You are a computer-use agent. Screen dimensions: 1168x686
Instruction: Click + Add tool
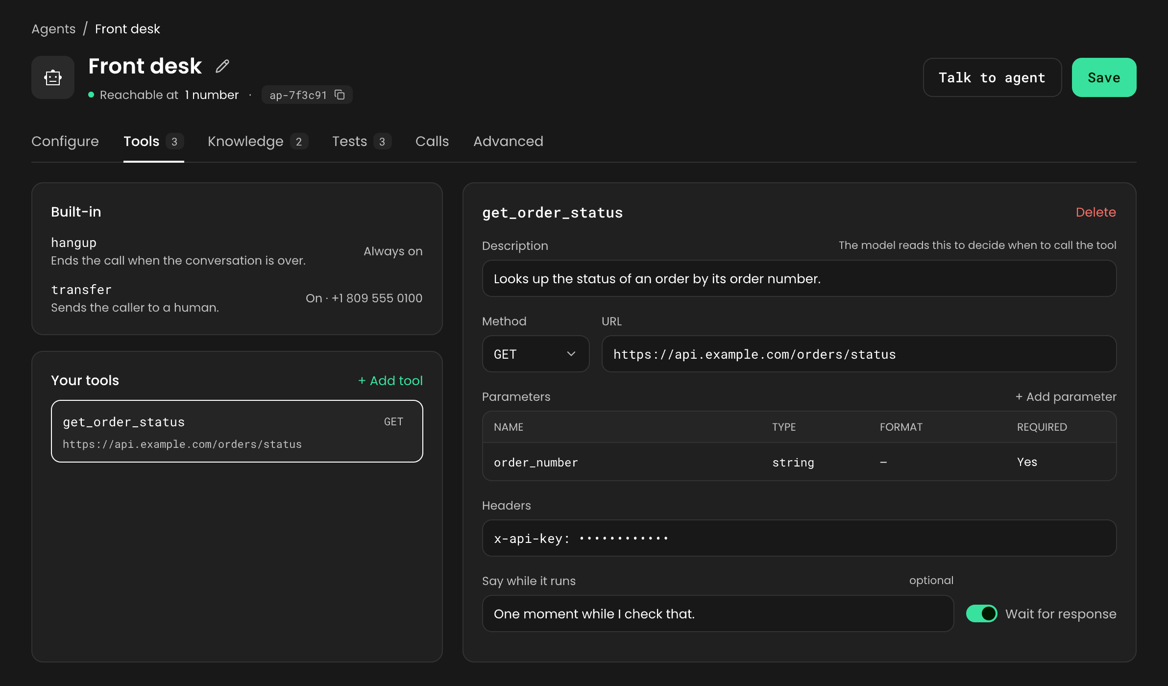tap(390, 381)
